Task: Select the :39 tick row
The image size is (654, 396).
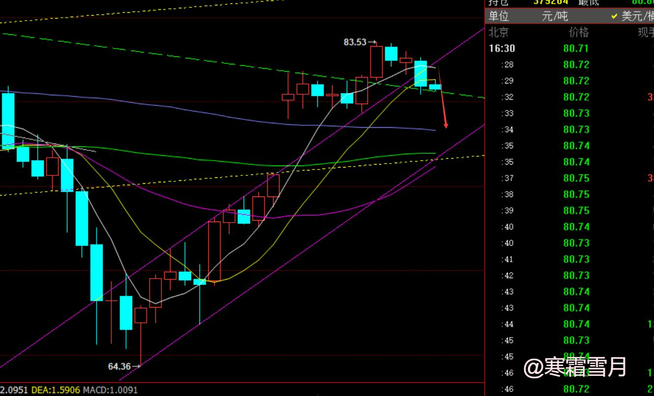Action: pos(570,210)
